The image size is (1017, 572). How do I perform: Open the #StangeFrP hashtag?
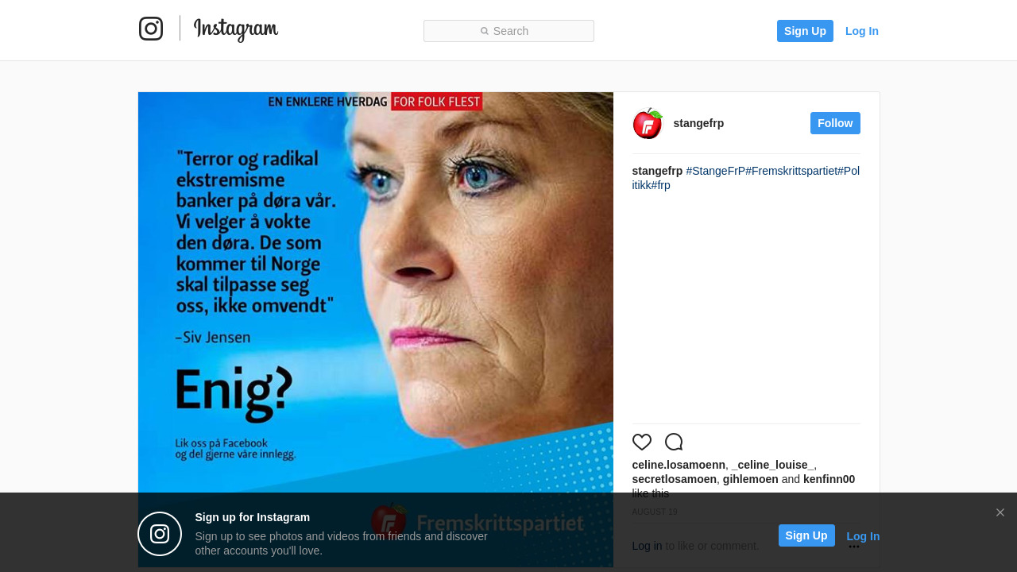[x=716, y=171]
